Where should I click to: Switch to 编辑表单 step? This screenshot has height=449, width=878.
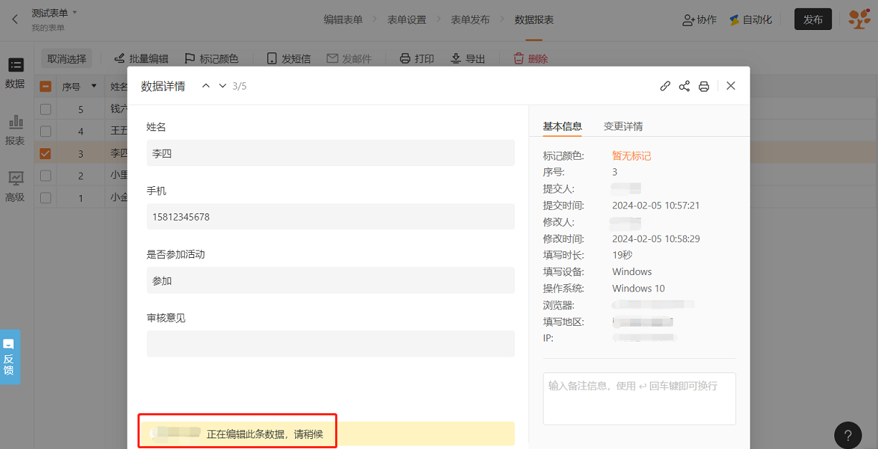(x=343, y=19)
